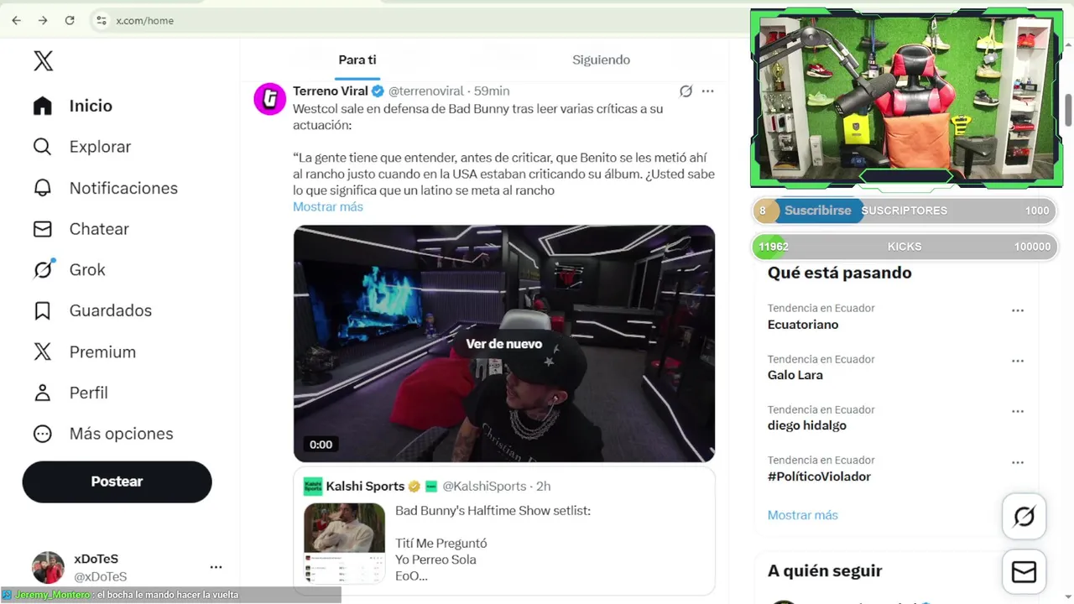This screenshot has width=1074, height=604.
Task: Open quoted Kalshi Sports post
Action: pyautogui.click(x=504, y=531)
